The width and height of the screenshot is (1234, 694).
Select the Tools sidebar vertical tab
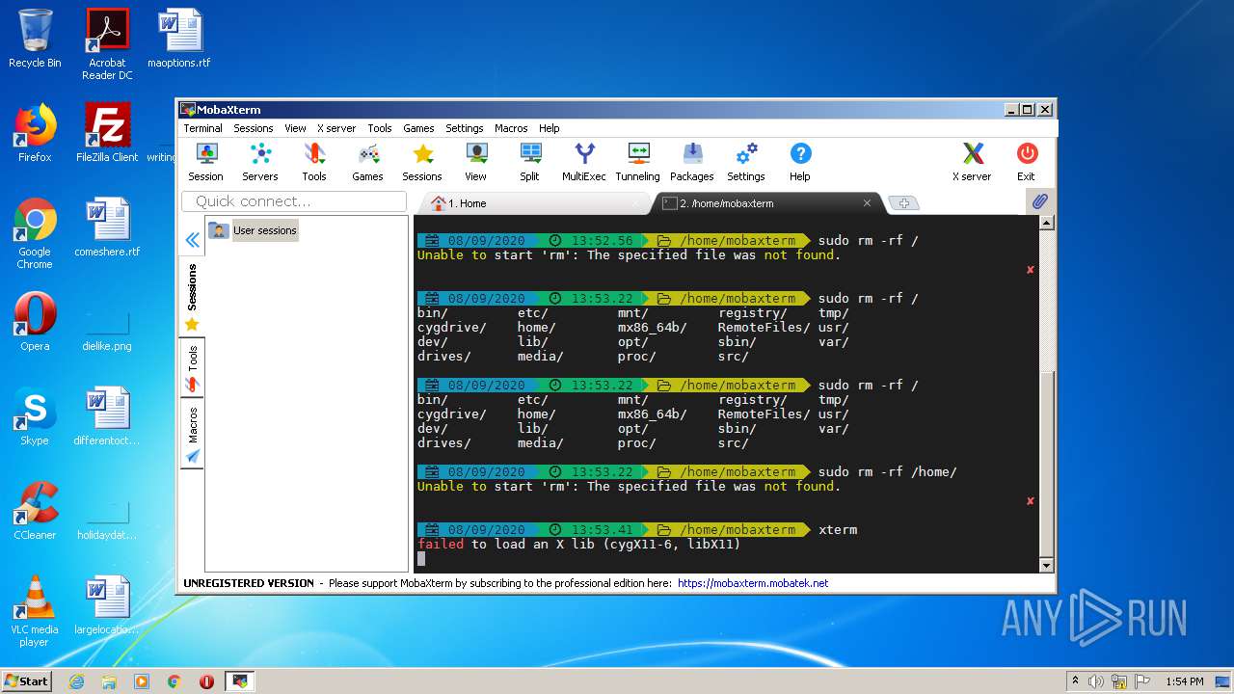[192, 368]
